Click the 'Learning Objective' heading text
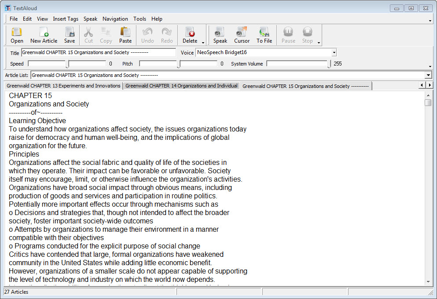 (x=37, y=121)
